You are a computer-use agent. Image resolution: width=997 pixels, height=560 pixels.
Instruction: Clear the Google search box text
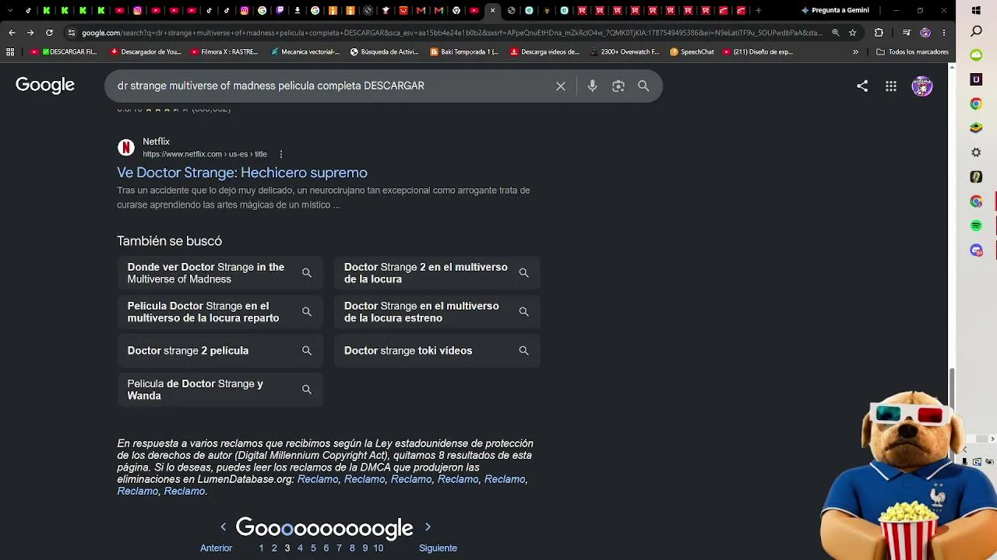[x=561, y=86]
